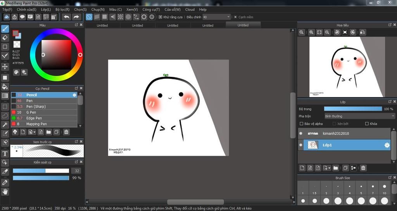Select the Pen brush

[x=44, y=101]
